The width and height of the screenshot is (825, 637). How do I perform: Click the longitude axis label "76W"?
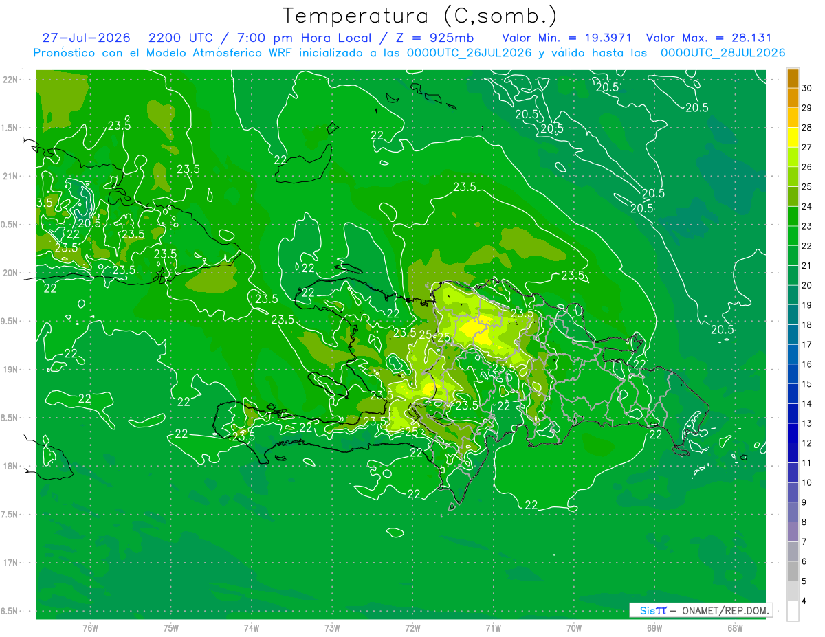pos(90,627)
